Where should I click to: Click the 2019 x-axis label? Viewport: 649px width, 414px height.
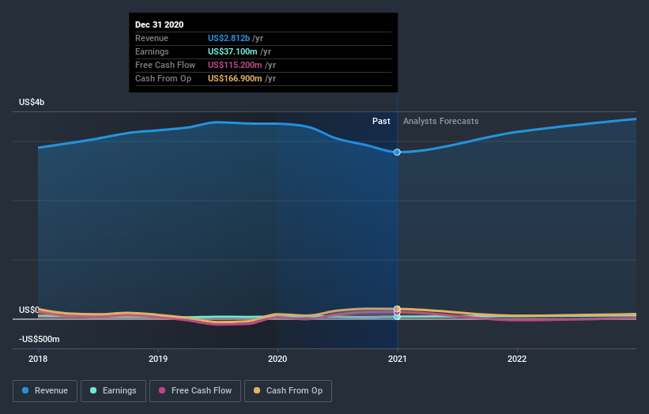coord(157,359)
